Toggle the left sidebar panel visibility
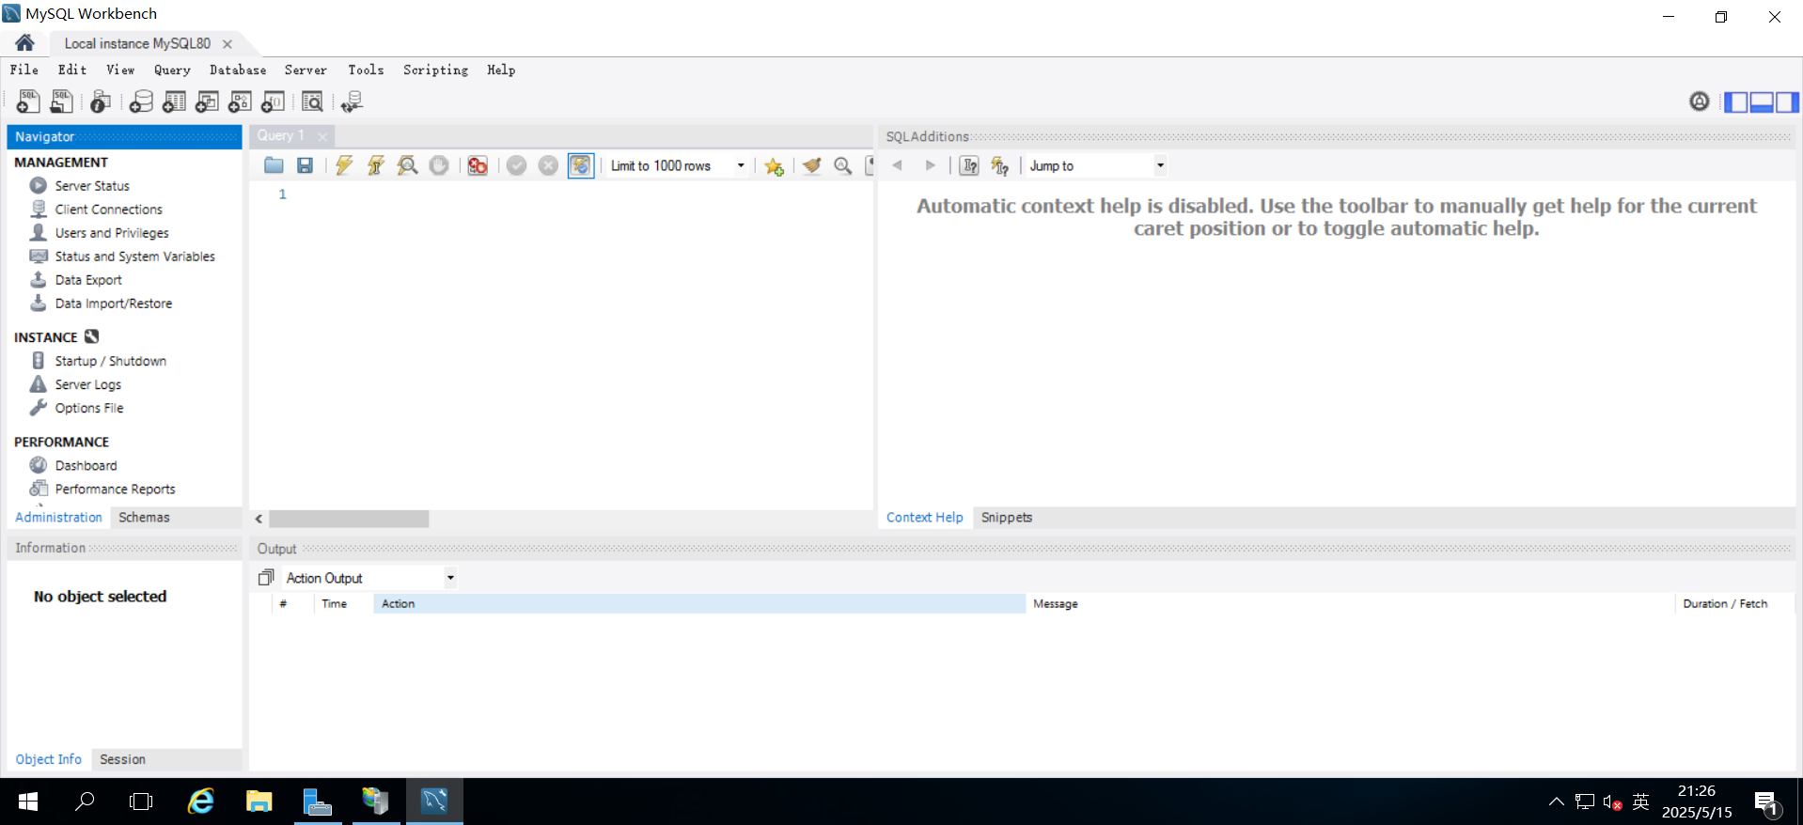 (x=1736, y=102)
